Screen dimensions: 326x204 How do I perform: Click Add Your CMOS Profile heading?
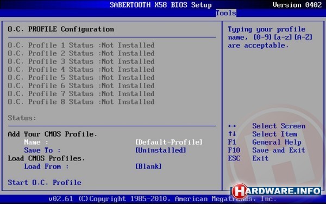[52, 134]
